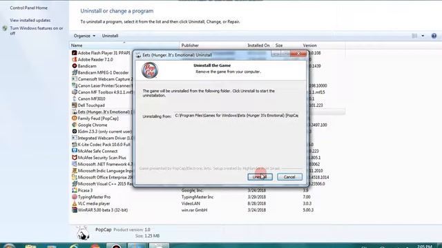Select the TypingMaster Pro icon
Viewport: 442px width, 248px height.
[75, 197]
